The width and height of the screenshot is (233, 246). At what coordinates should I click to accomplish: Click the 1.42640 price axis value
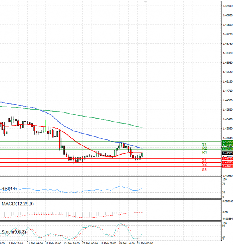click(x=228, y=138)
